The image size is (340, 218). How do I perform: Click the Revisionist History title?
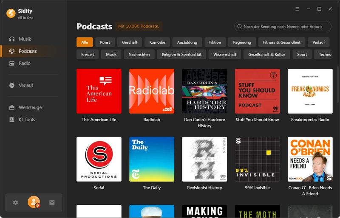point(204,188)
